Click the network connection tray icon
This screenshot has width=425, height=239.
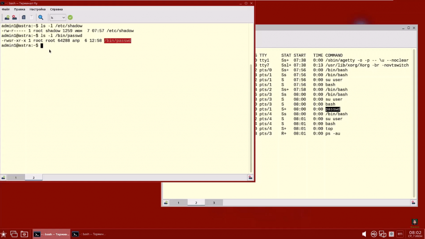pyautogui.click(x=383, y=234)
